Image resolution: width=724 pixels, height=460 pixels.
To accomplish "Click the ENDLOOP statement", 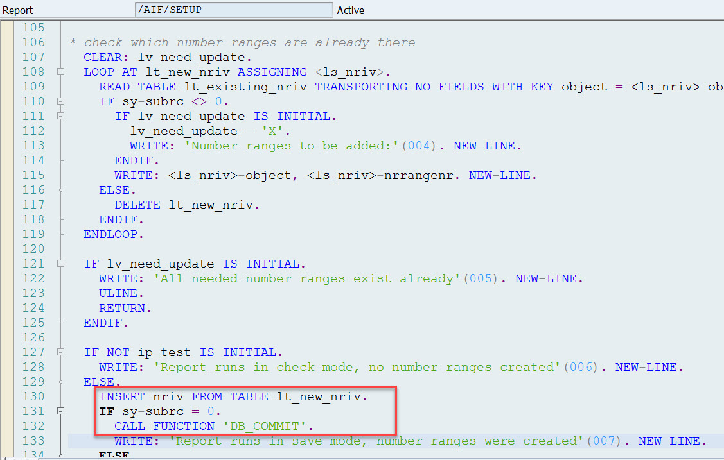I will click(x=114, y=234).
